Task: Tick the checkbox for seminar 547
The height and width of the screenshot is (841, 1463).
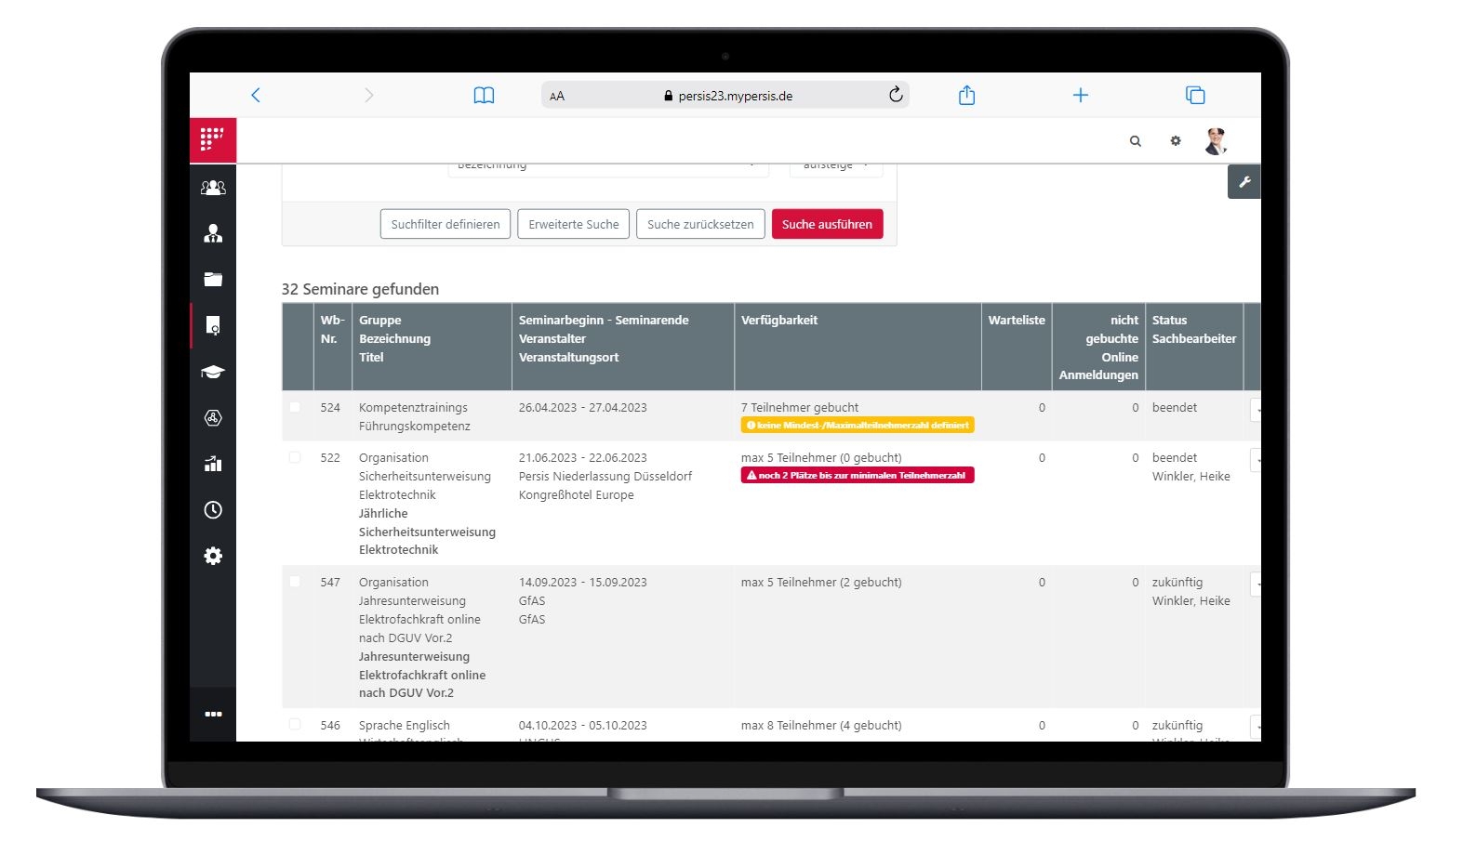Action: 295,582
